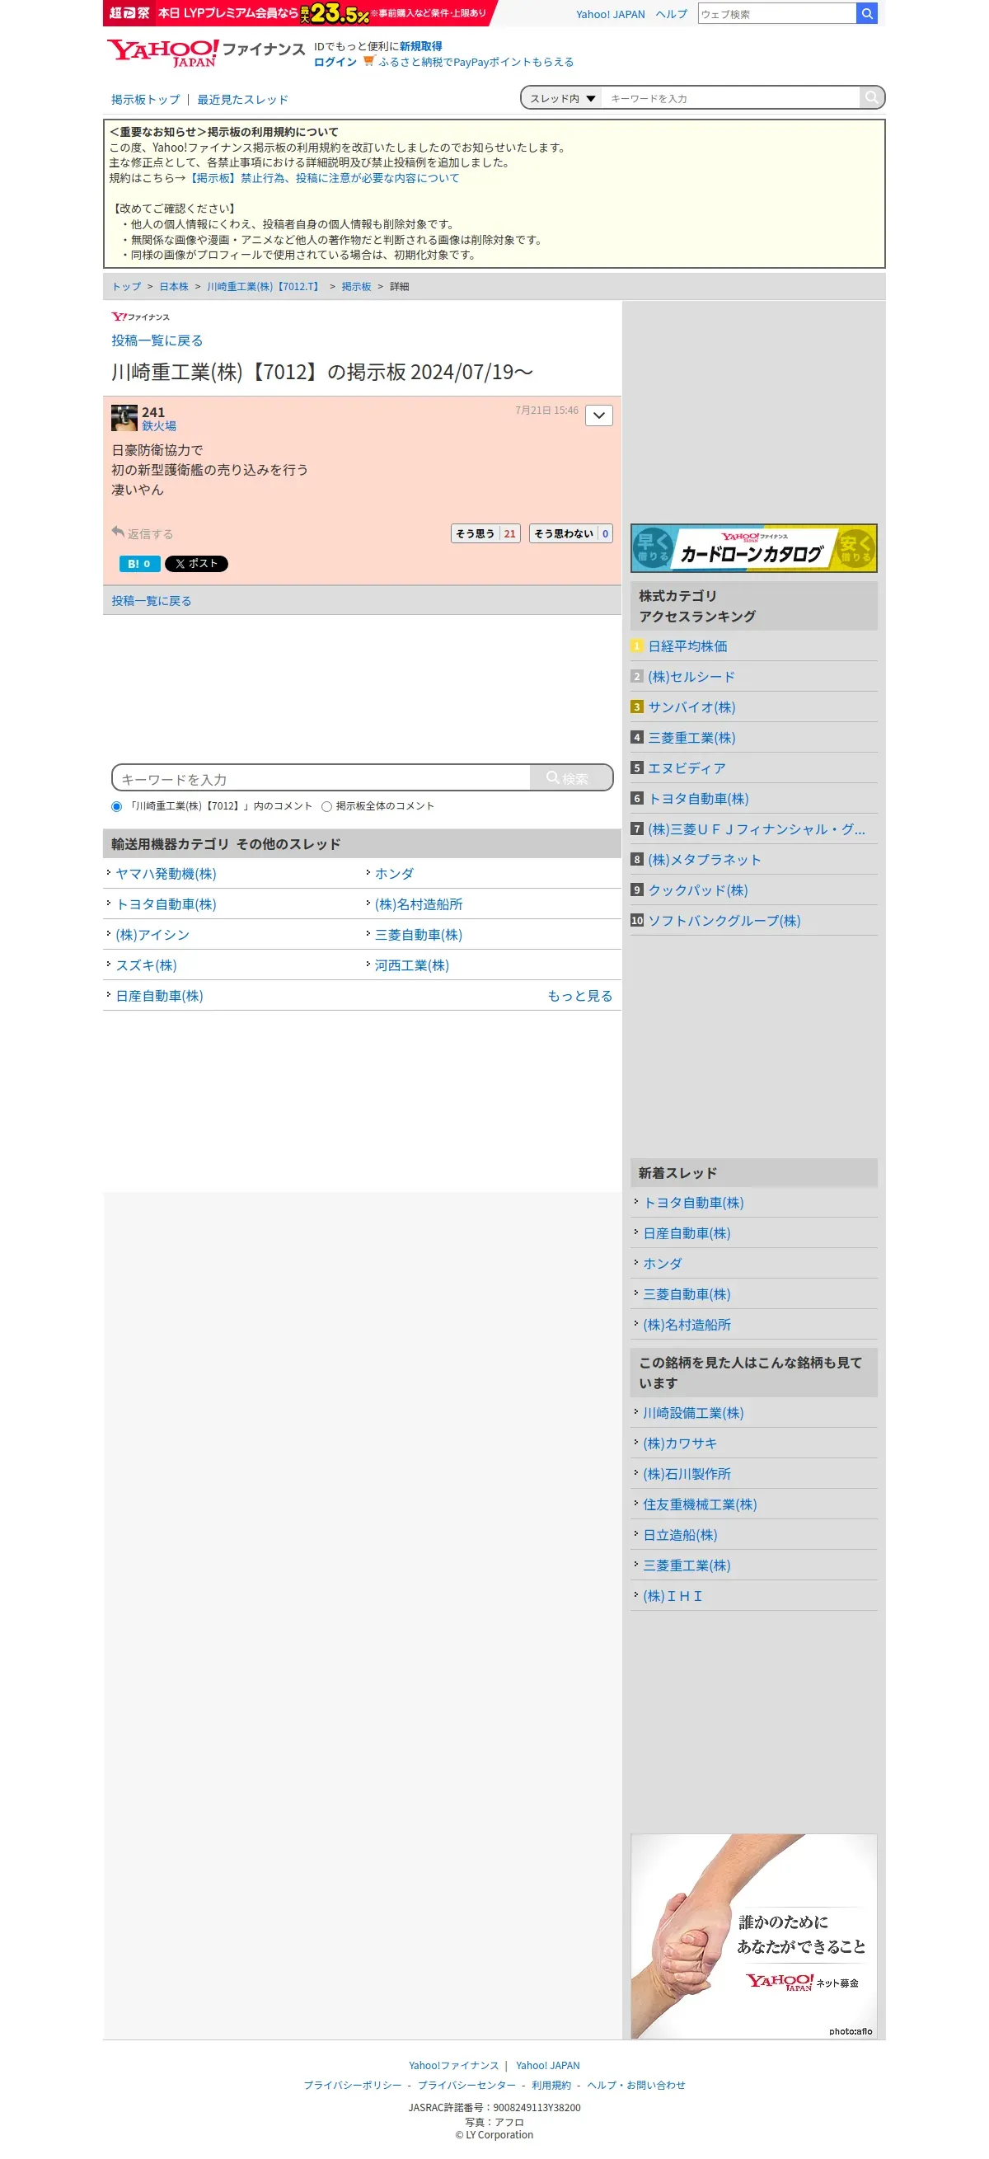Click the header Yahoo! JAPAN link

click(610, 14)
